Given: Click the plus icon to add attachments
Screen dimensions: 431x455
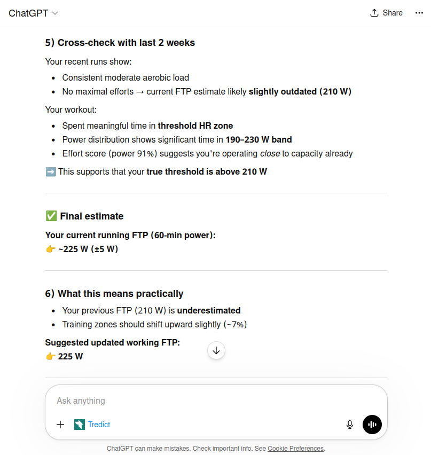Looking at the screenshot, I should pyautogui.click(x=60, y=425).
